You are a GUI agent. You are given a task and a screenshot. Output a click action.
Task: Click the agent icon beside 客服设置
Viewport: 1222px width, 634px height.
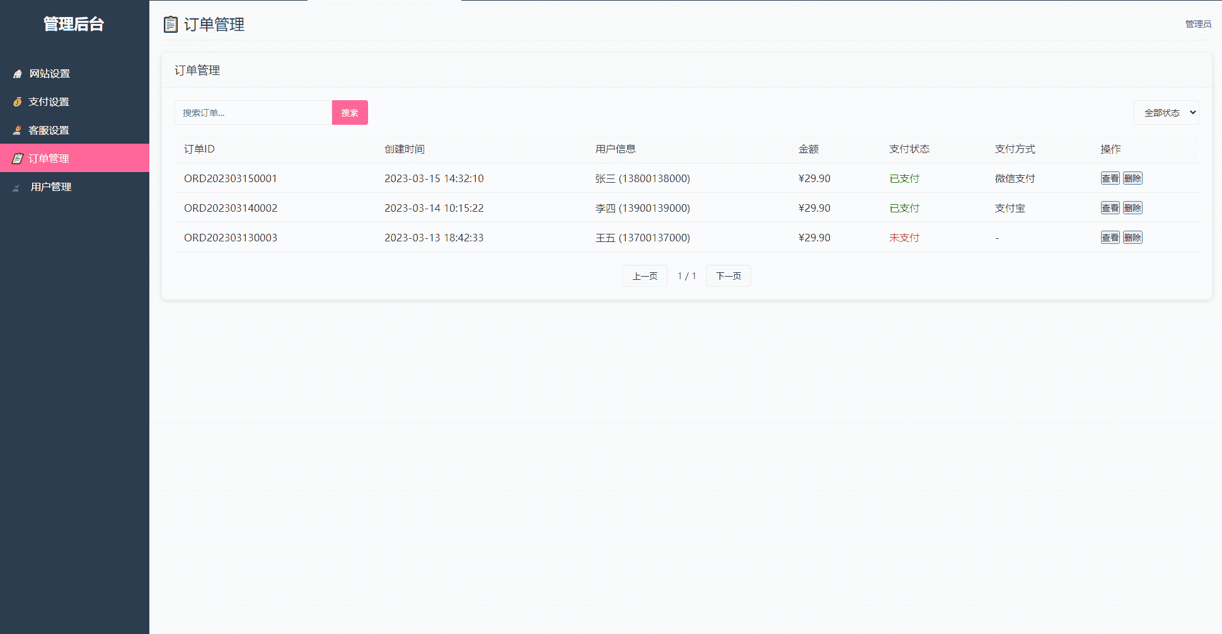click(18, 130)
